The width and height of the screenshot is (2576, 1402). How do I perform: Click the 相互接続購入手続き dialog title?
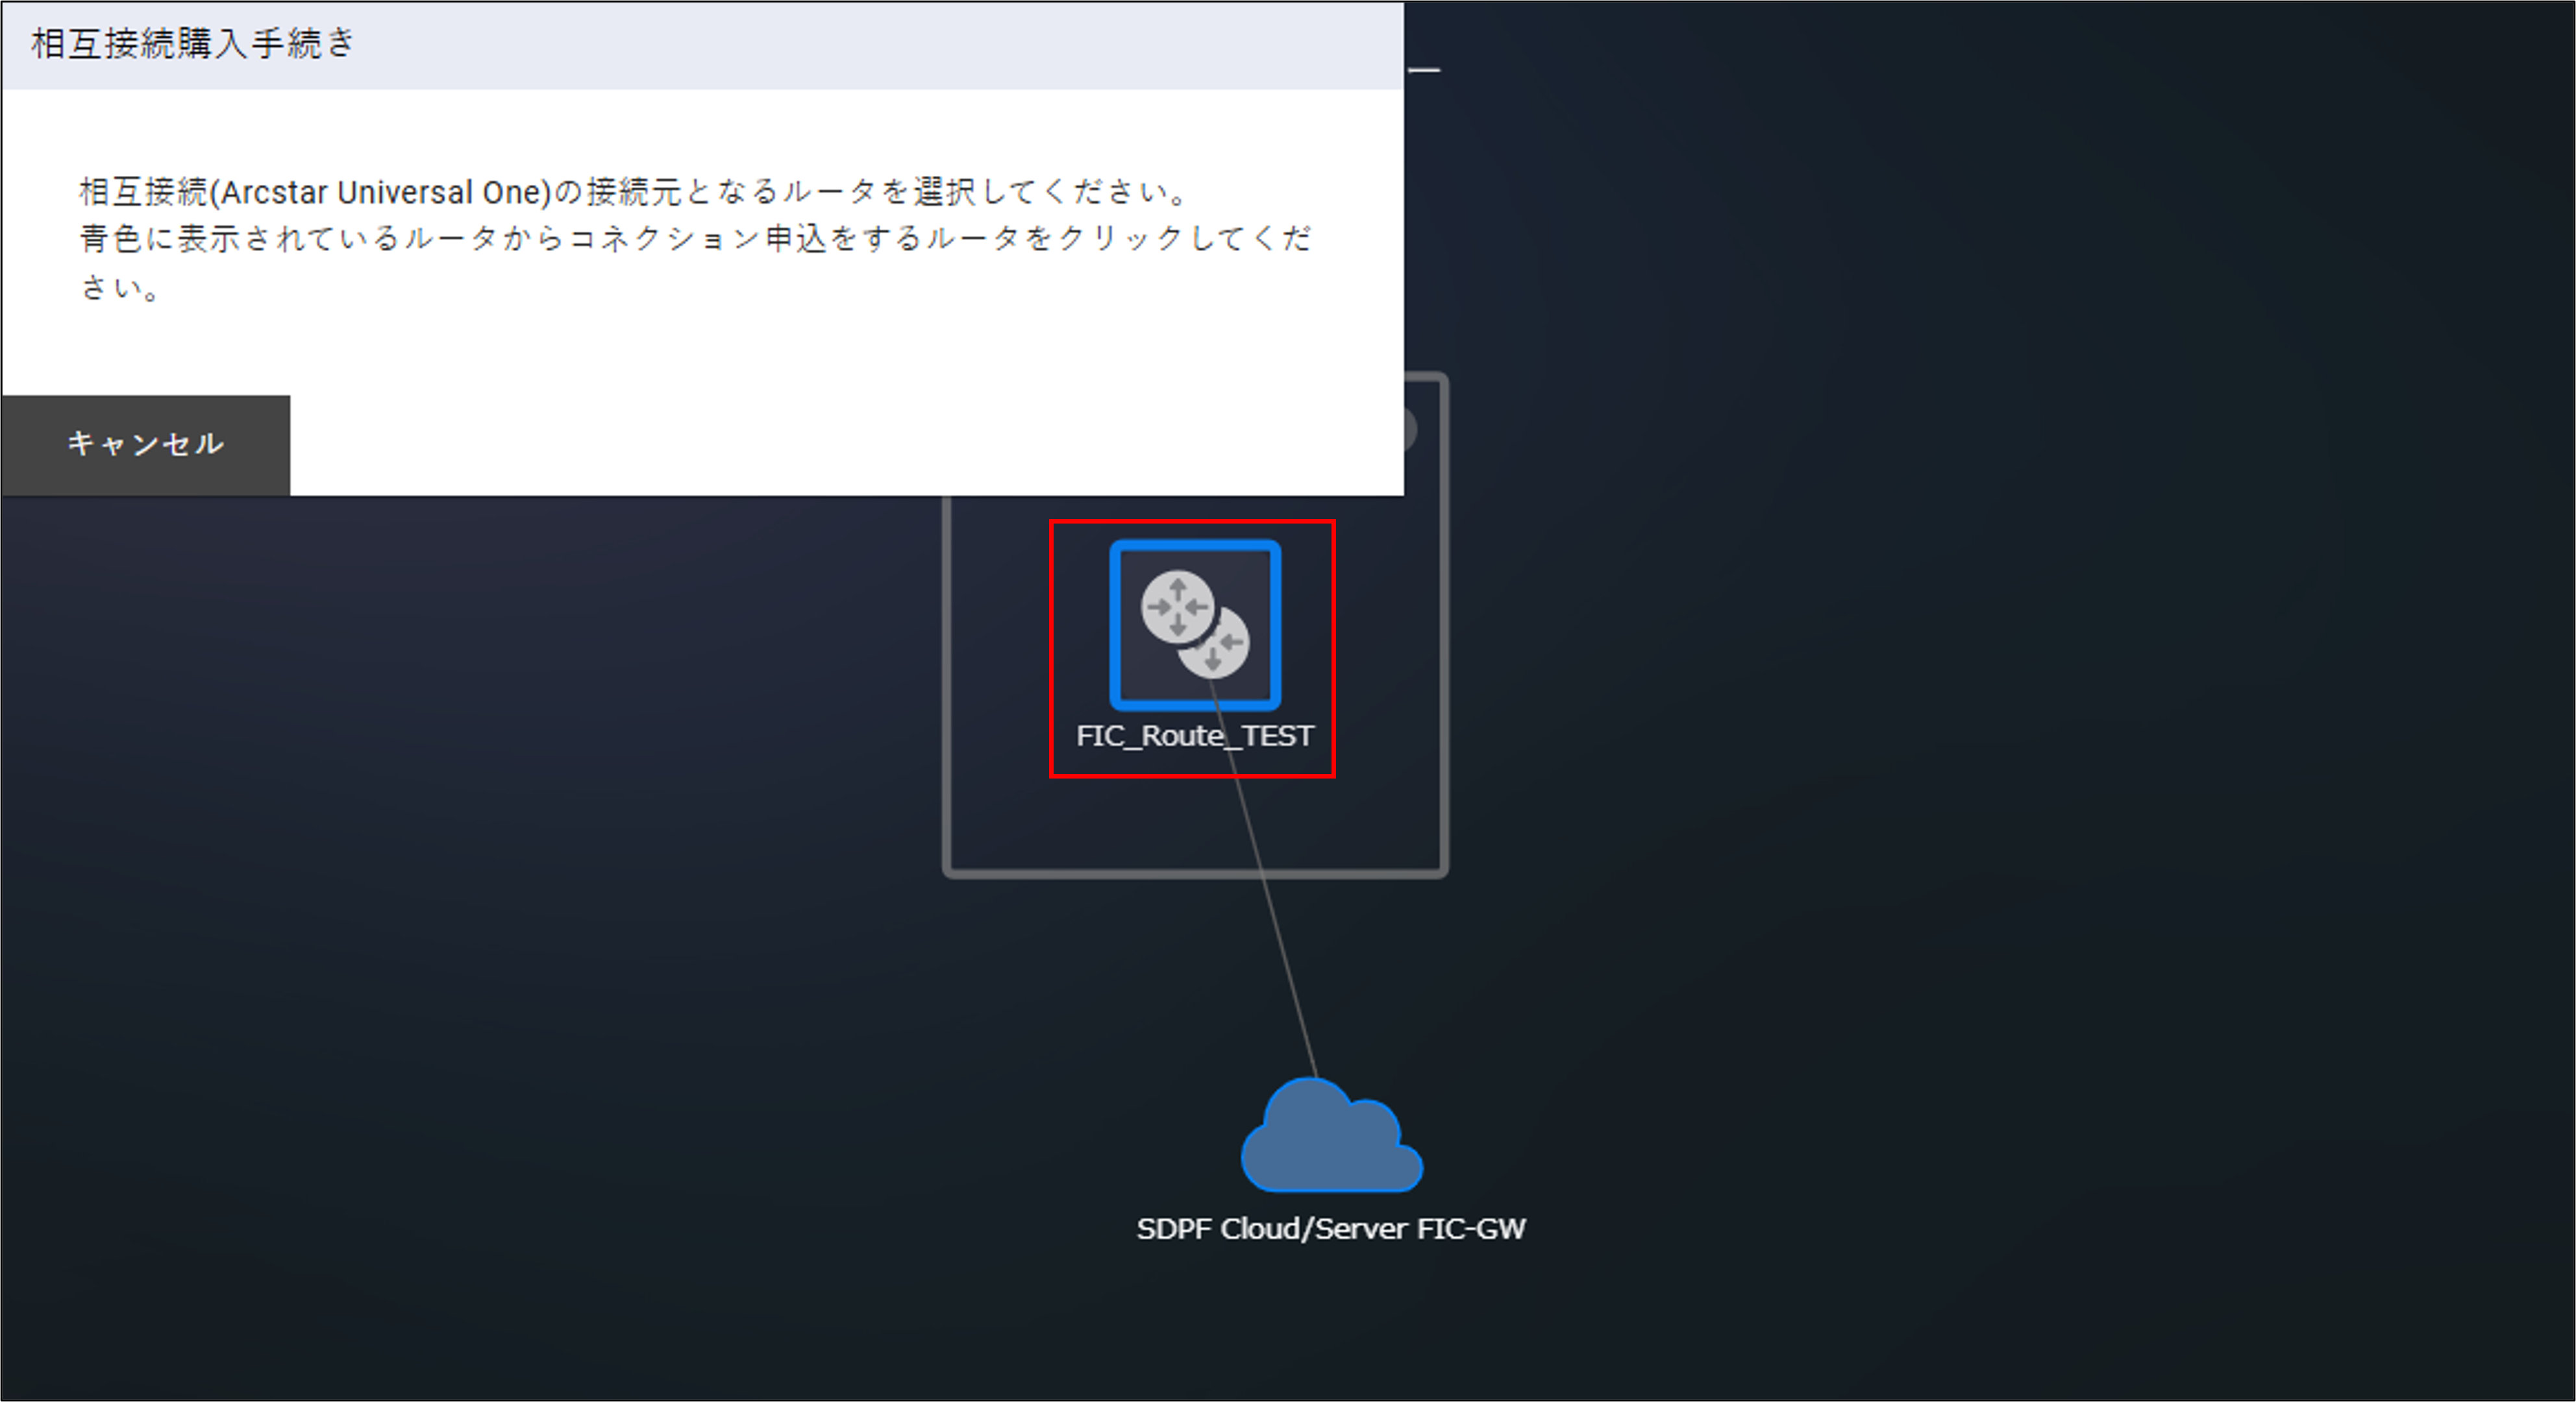coord(193,44)
